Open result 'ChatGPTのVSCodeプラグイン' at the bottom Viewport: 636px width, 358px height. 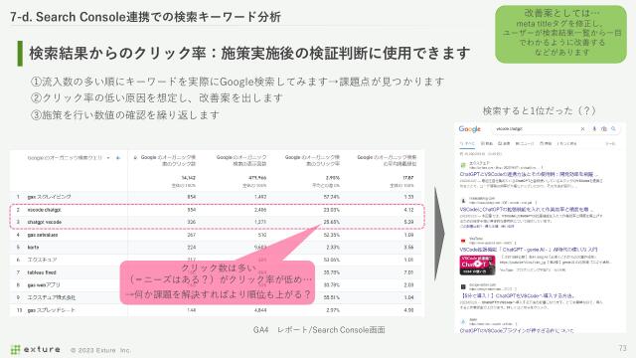click(x=517, y=331)
